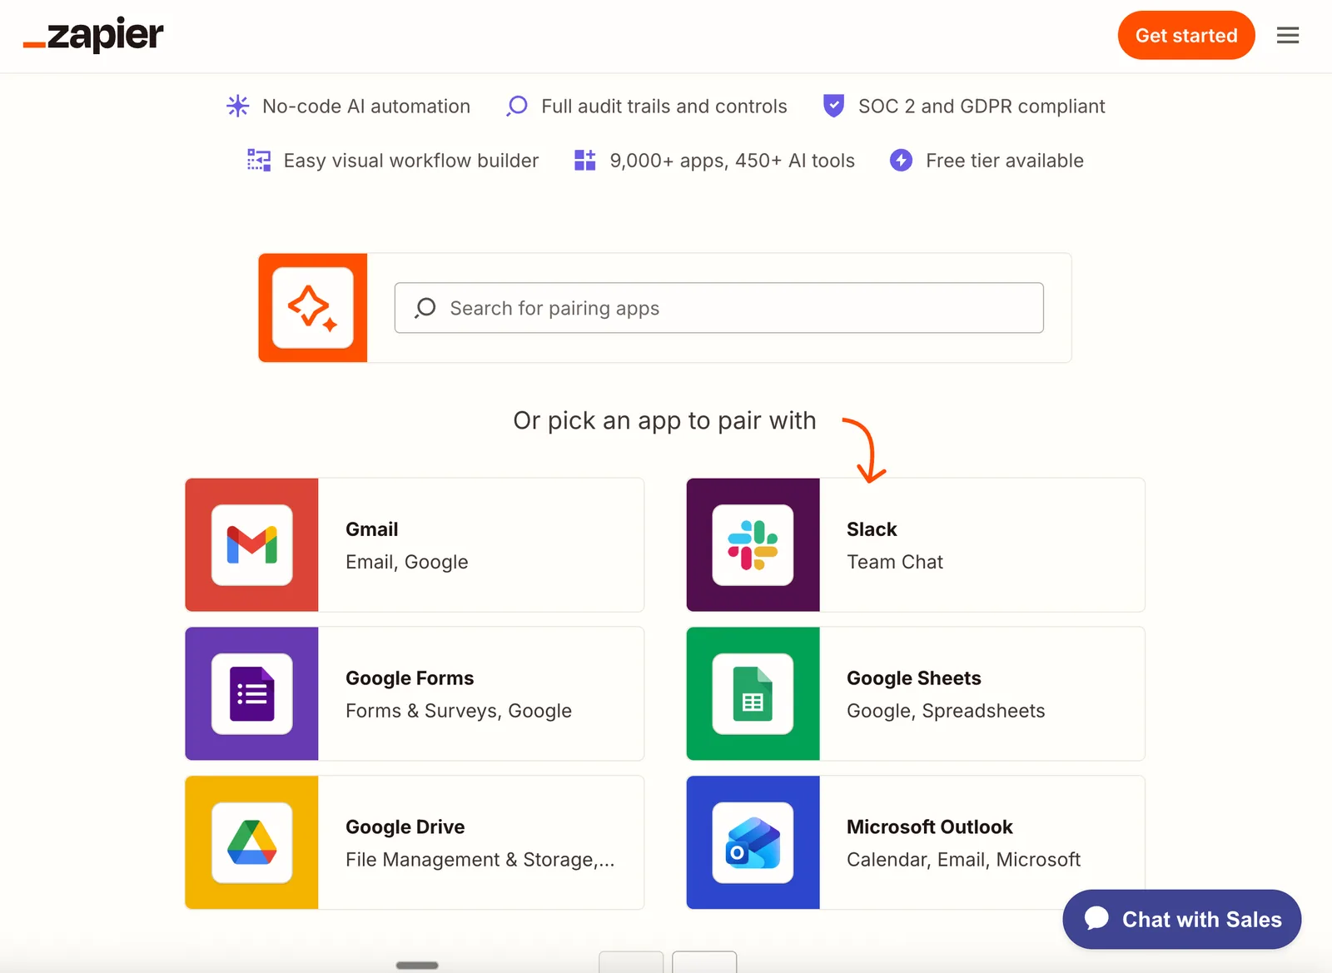This screenshot has height=973, width=1332.
Task: Click the Free tier lightning icon
Action: coord(901,160)
